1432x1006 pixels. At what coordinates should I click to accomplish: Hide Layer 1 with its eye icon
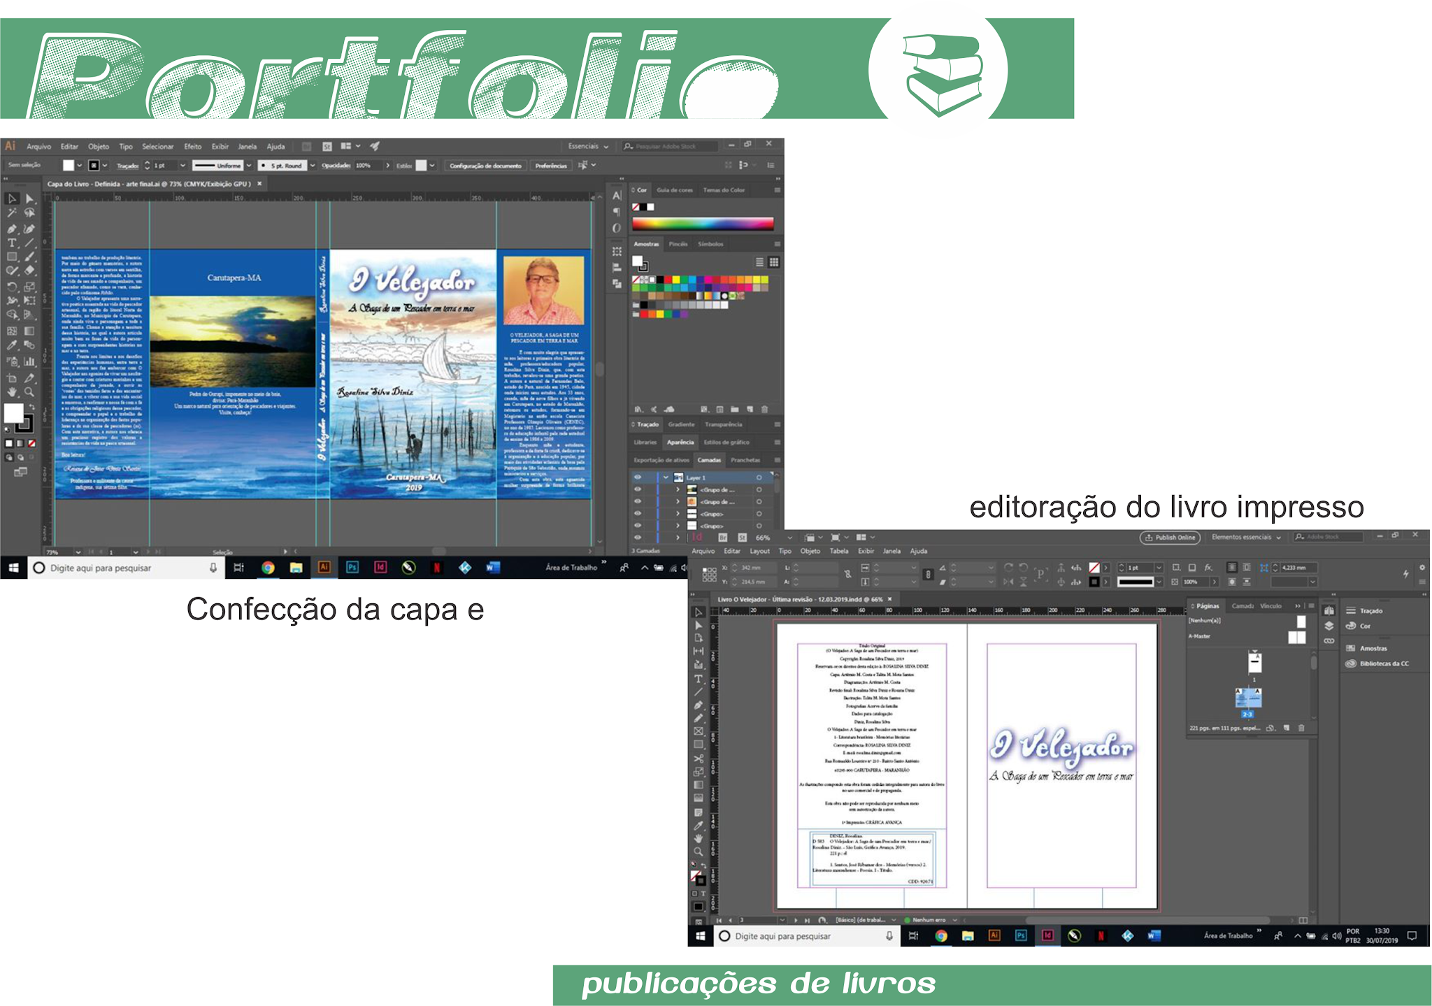click(637, 477)
